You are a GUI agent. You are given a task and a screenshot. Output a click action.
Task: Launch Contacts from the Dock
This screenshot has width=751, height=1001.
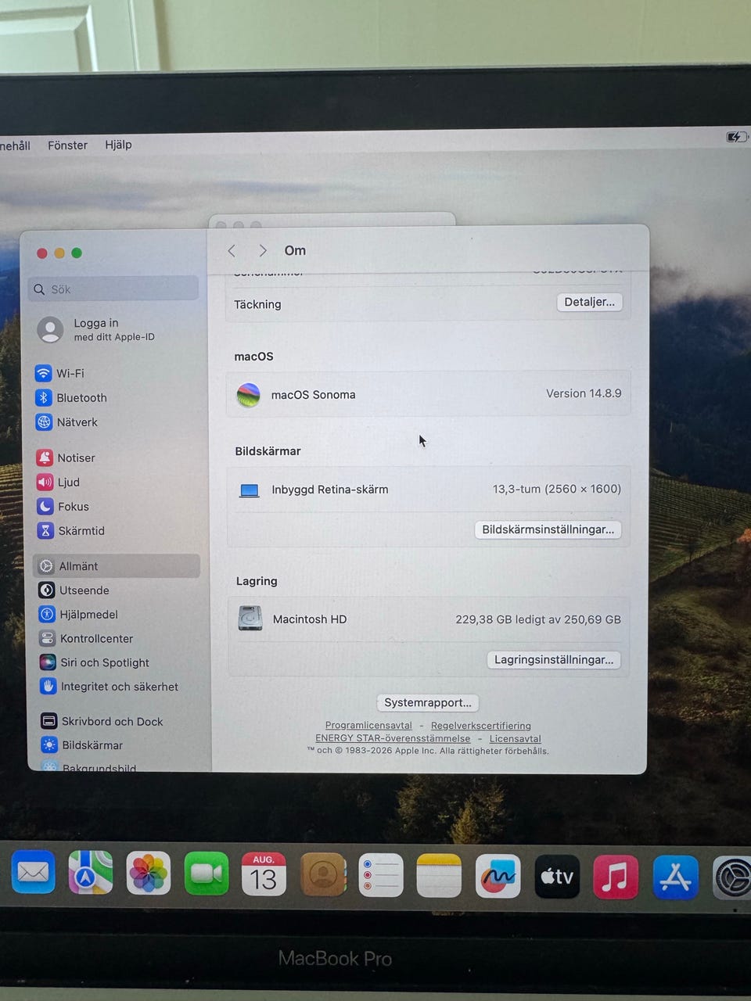click(323, 875)
